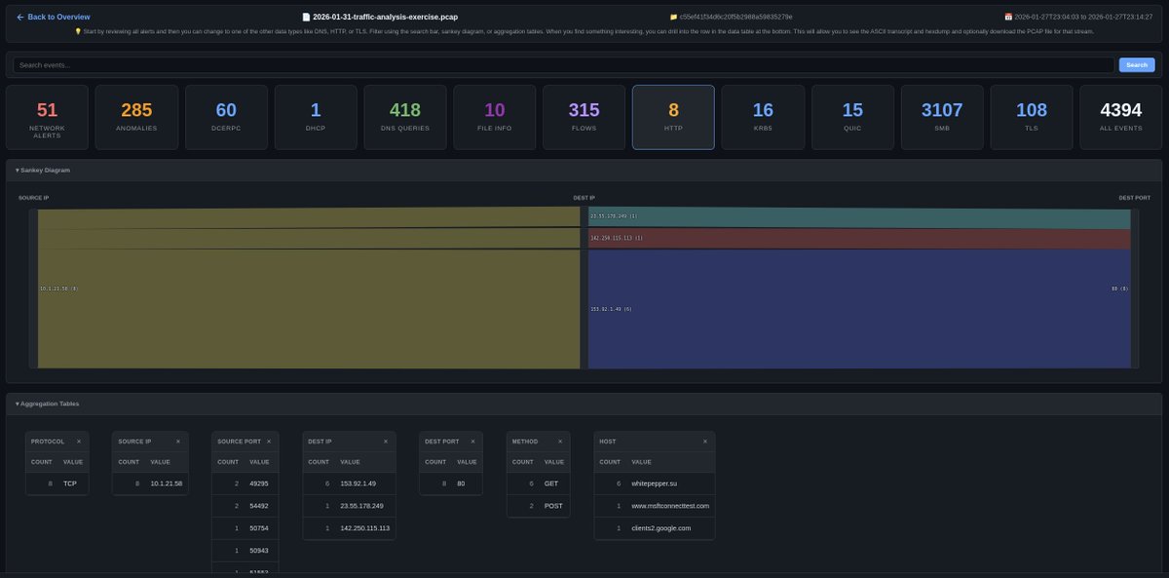Open the Network Alerts card showing 51
Screen dimensions: 1169x578
[x=47, y=117]
